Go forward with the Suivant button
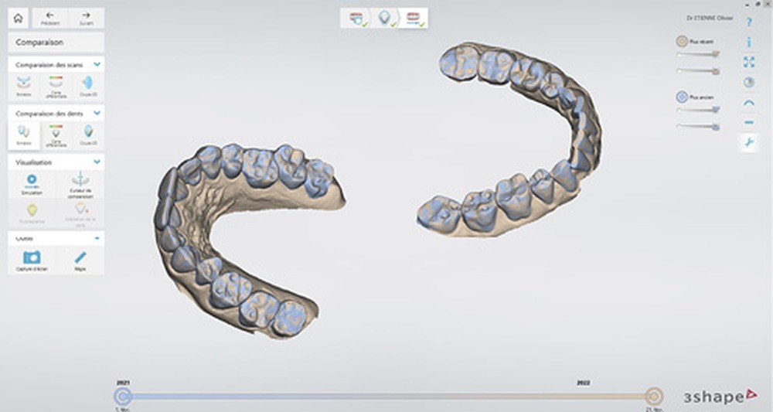 pos(86,19)
